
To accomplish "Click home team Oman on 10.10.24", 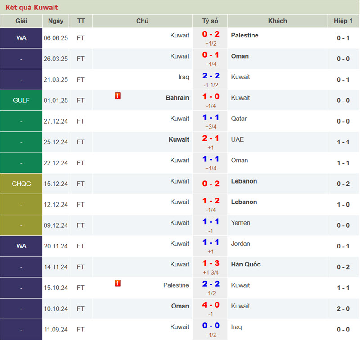I will [x=180, y=306].
